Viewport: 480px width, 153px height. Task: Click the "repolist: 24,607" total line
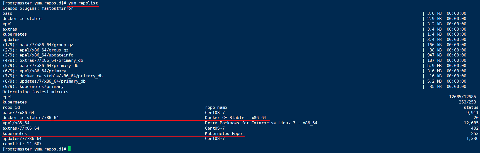22,144
